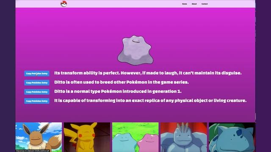This screenshot has width=271, height=152.
Task: Copy the 'exact replica' Pokédex entry
Action: (x=37, y=101)
